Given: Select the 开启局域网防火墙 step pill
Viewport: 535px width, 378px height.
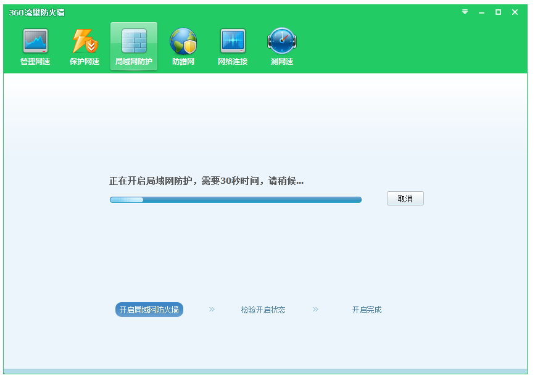Looking at the screenshot, I should (149, 310).
